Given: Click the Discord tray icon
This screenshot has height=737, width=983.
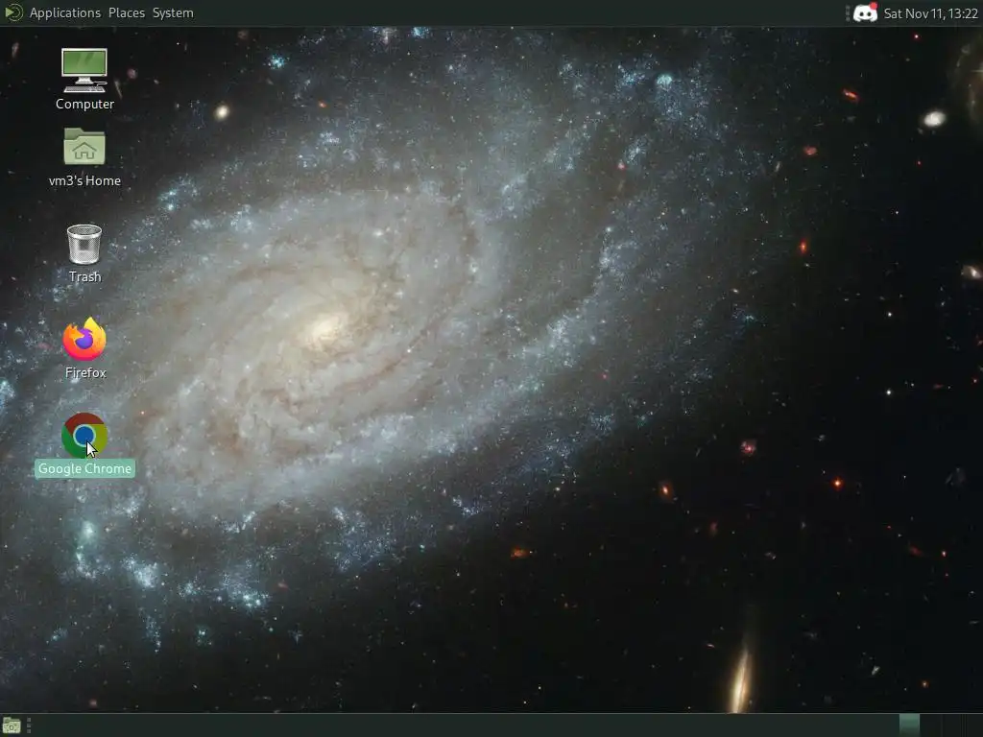Looking at the screenshot, I should pyautogui.click(x=865, y=12).
